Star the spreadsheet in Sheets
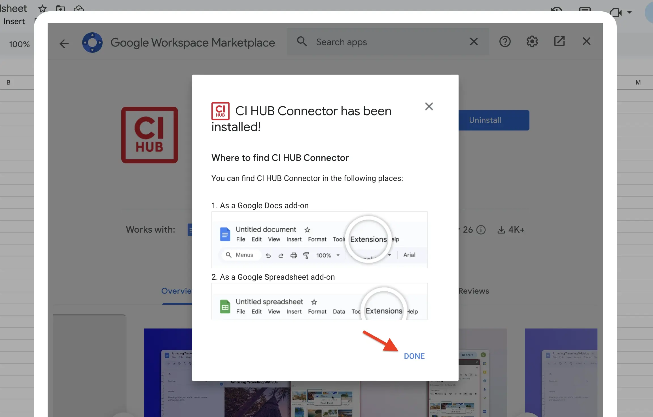The width and height of the screenshot is (653, 417). tap(43, 9)
